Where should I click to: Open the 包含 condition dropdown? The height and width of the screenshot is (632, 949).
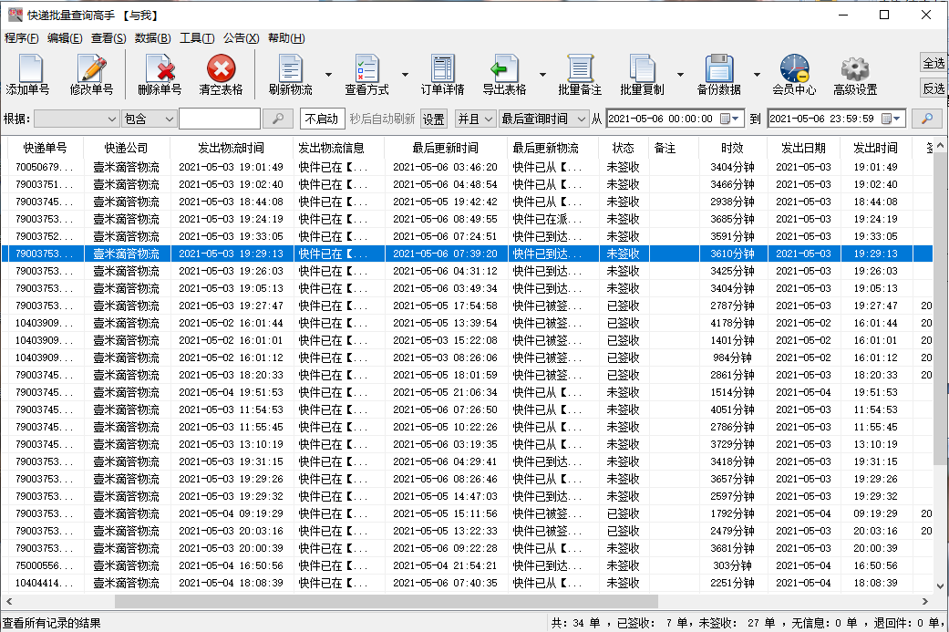(x=149, y=119)
